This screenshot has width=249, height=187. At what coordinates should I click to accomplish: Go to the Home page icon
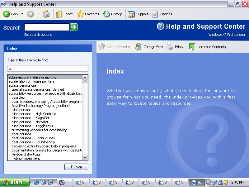click(46, 14)
